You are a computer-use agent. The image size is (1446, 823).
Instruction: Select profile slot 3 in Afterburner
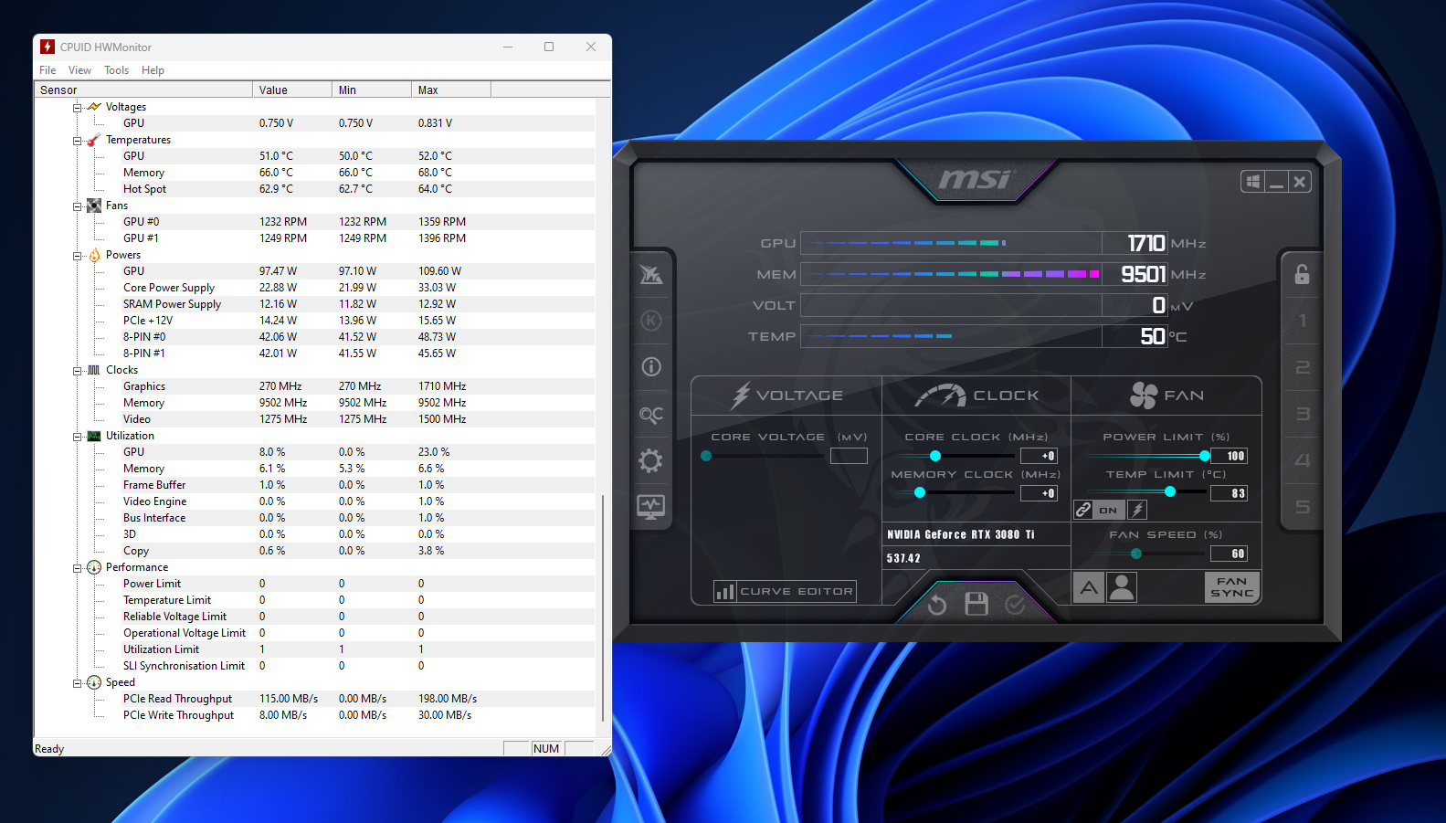tap(1303, 414)
